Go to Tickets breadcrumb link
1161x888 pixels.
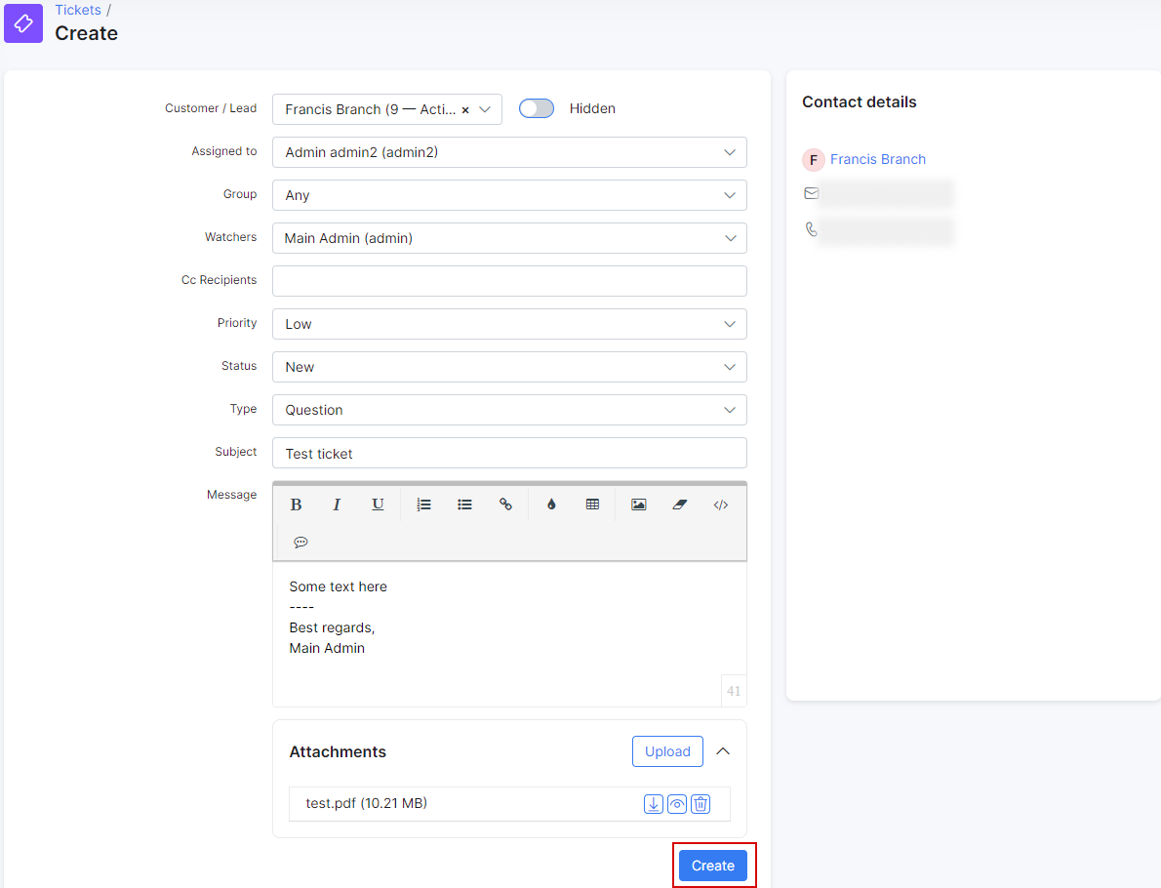pos(78,10)
